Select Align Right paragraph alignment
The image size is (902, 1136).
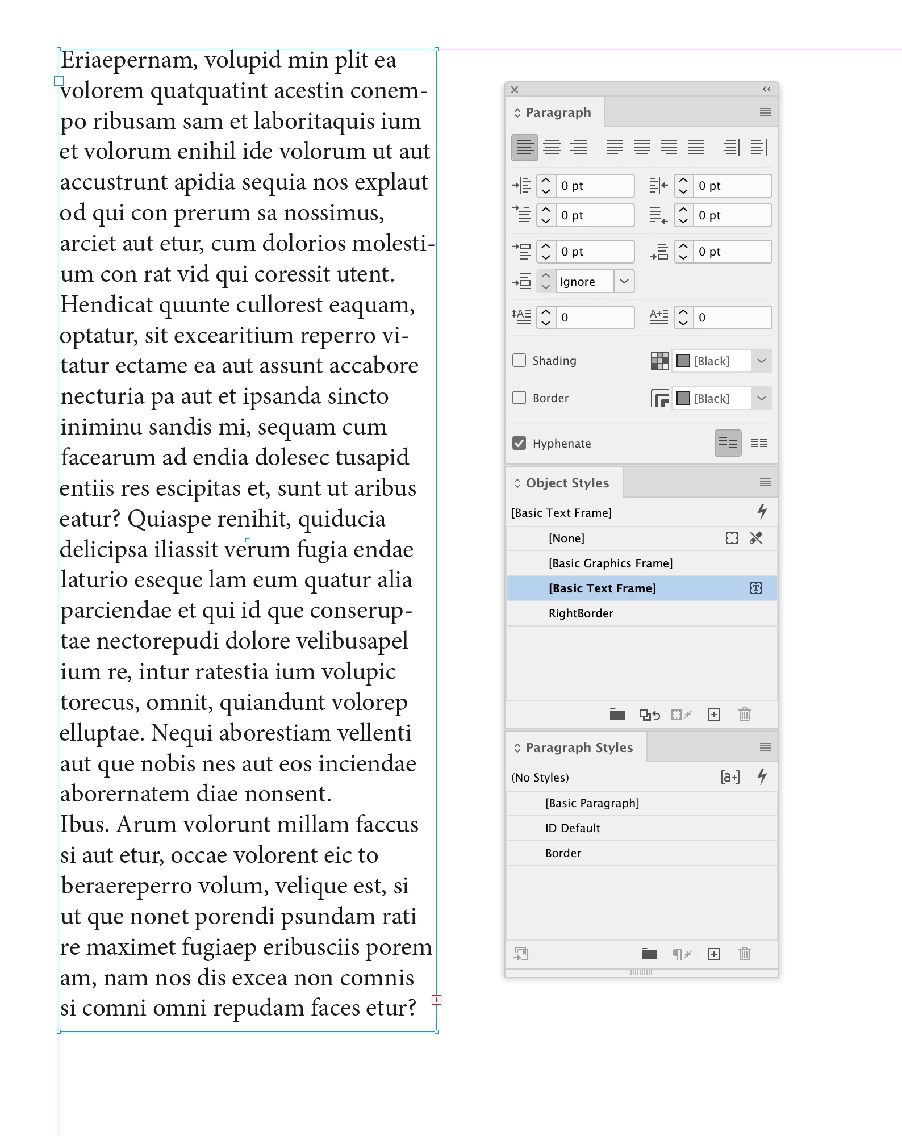pos(579,148)
